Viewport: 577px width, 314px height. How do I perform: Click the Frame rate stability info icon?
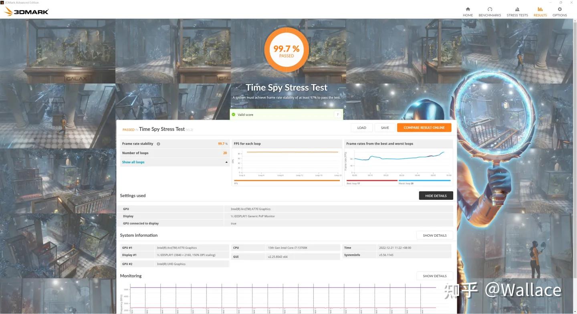click(158, 144)
